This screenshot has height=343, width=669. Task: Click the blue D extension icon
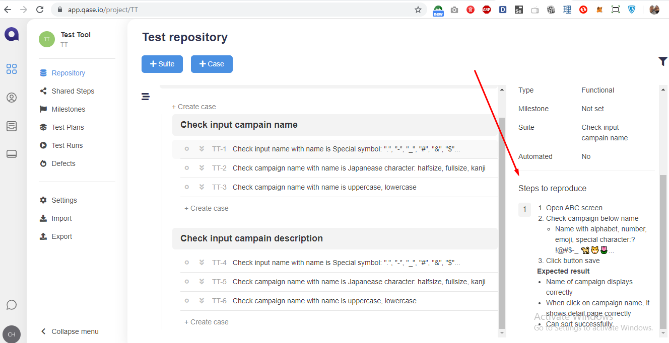click(x=503, y=10)
